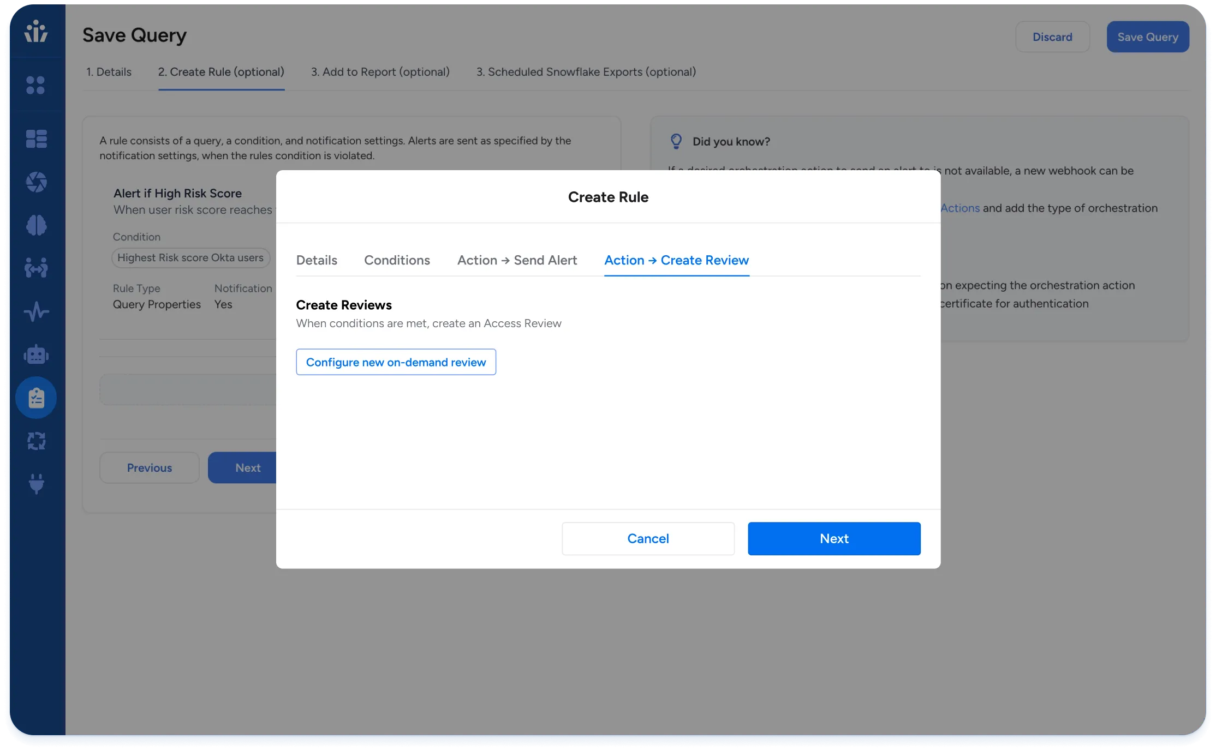
Task: Click the camera aperture icon in sidebar
Action: 36,182
